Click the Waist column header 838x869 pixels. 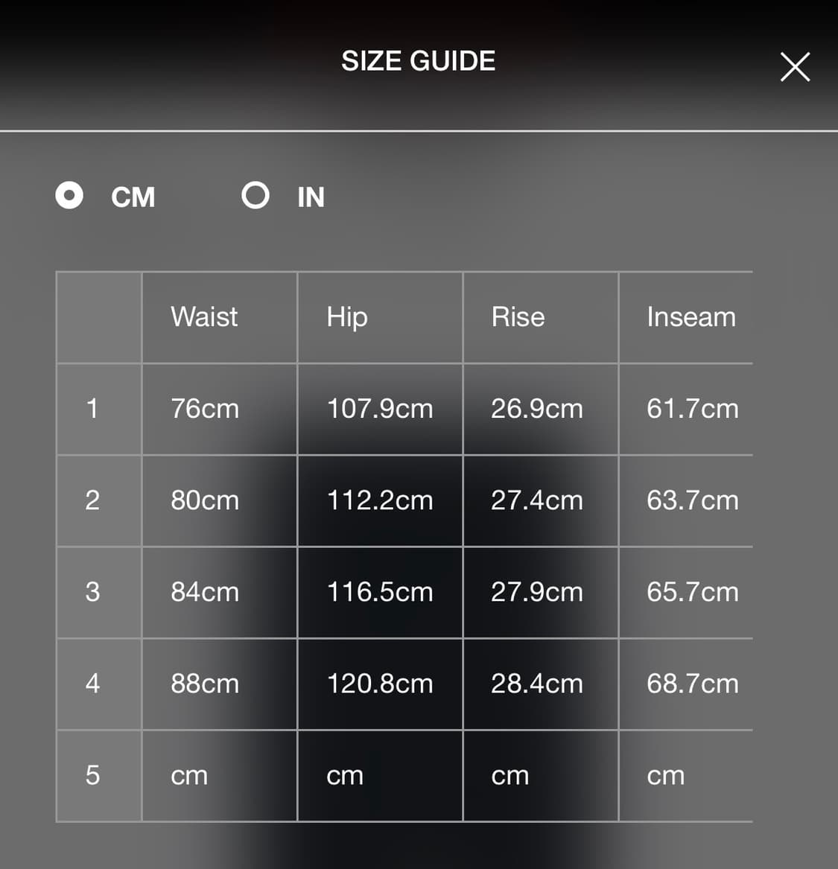[204, 317]
